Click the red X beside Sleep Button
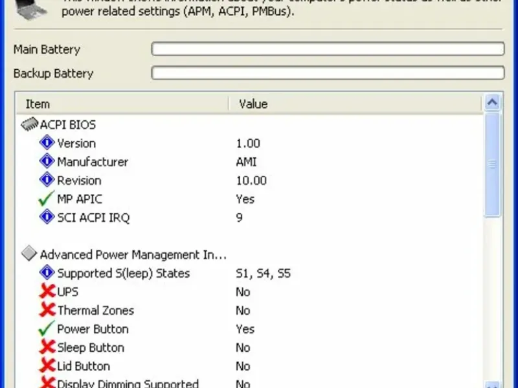 [x=47, y=347]
